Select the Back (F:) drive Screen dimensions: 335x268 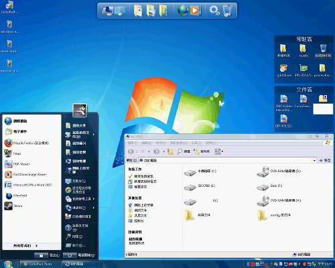(x=269, y=187)
